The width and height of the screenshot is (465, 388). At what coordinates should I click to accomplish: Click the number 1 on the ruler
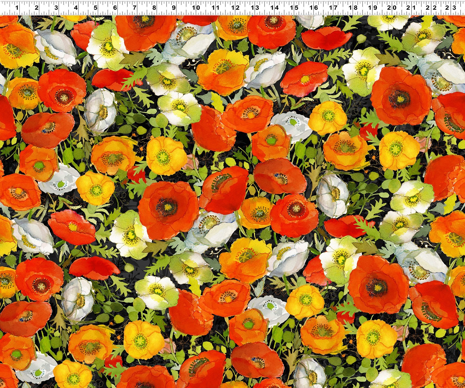17,8
